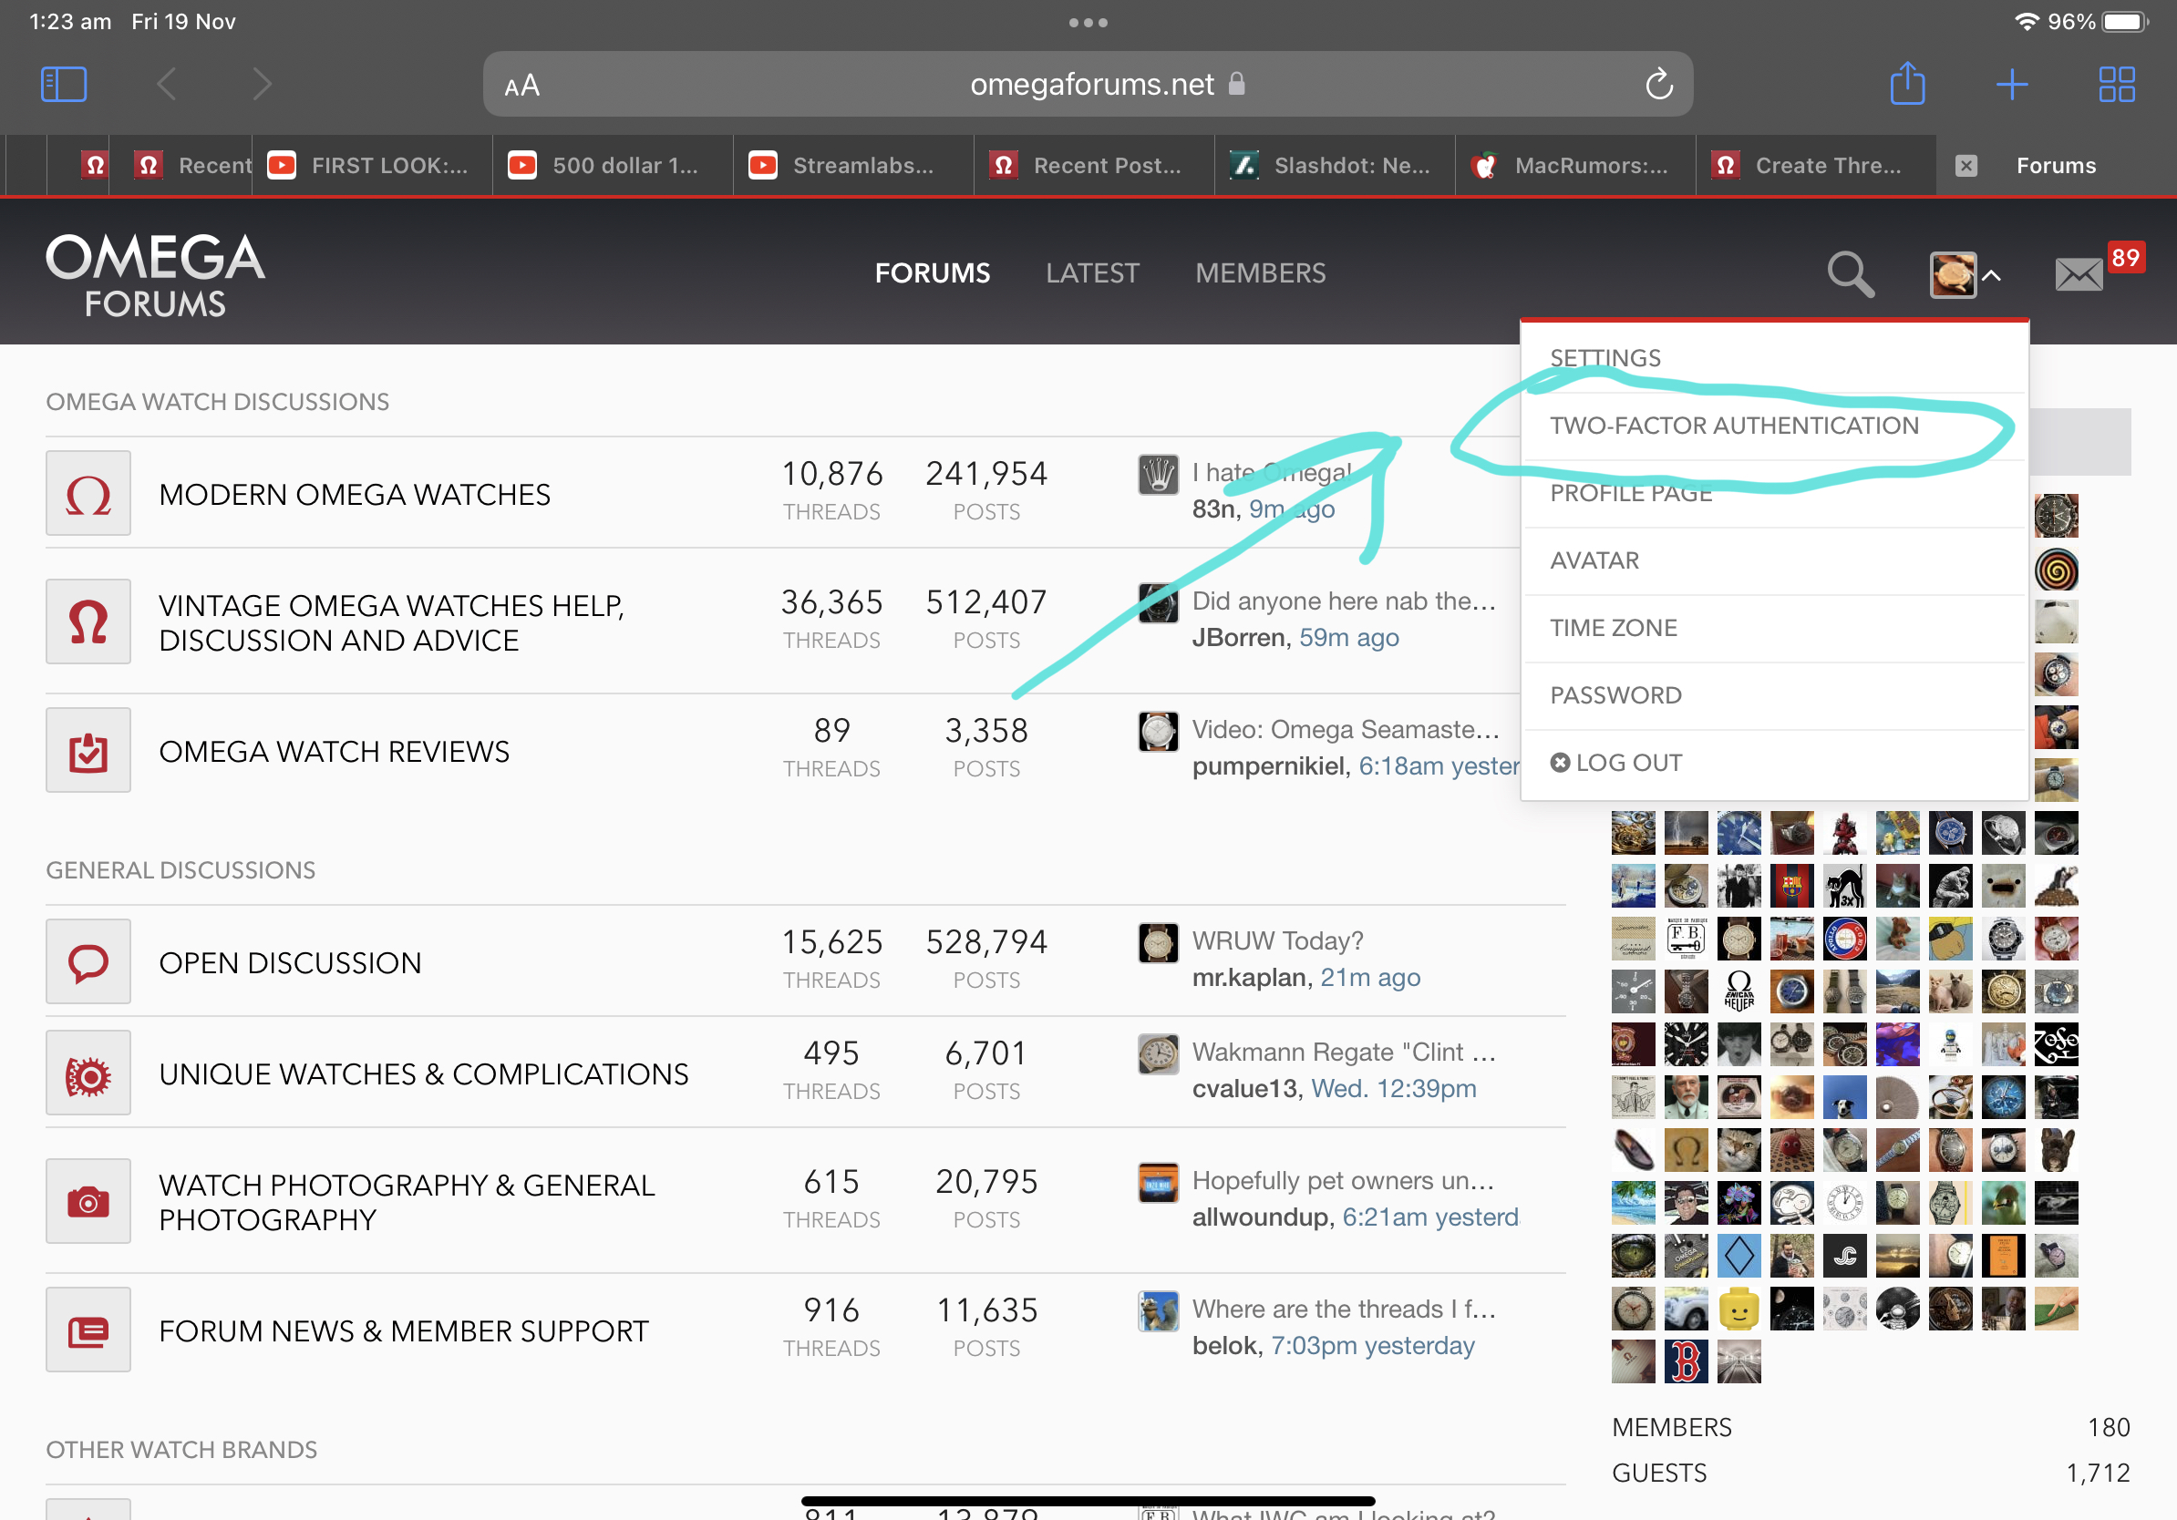Select Two-Factor Authentication menu entry
Viewport: 2177px width, 1520px height.
pyautogui.click(x=1733, y=426)
